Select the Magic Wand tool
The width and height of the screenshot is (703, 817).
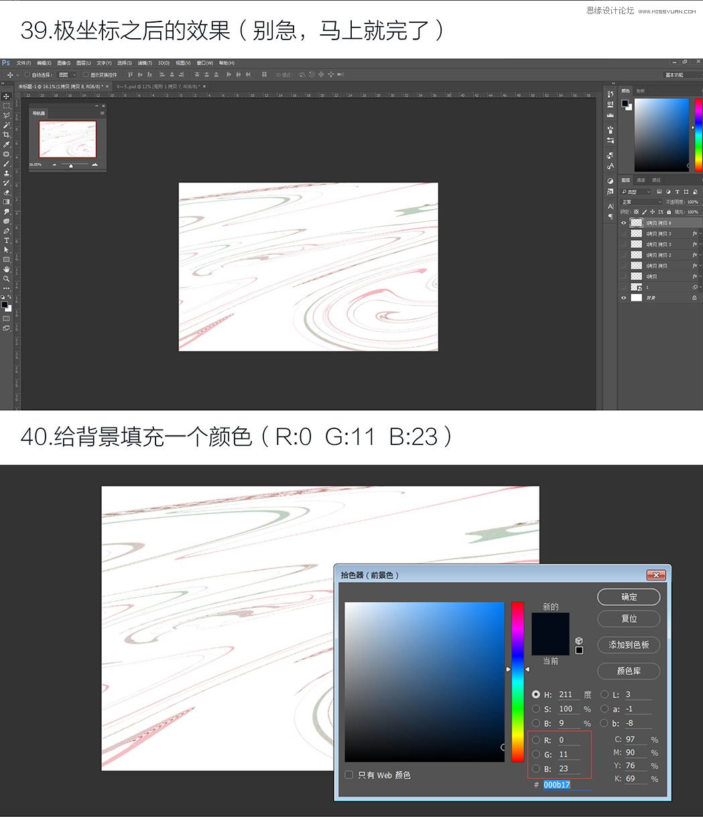(x=7, y=125)
